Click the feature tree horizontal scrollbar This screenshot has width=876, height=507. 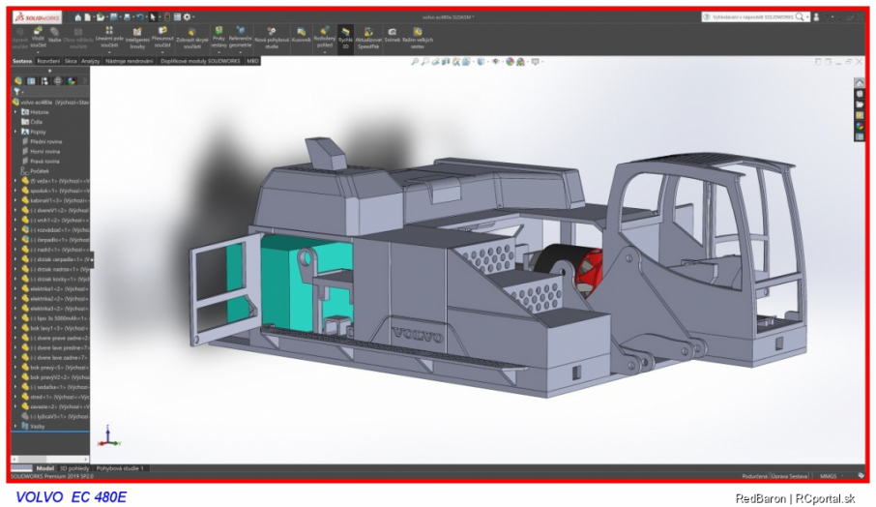pyautogui.click(x=50, y=459)
